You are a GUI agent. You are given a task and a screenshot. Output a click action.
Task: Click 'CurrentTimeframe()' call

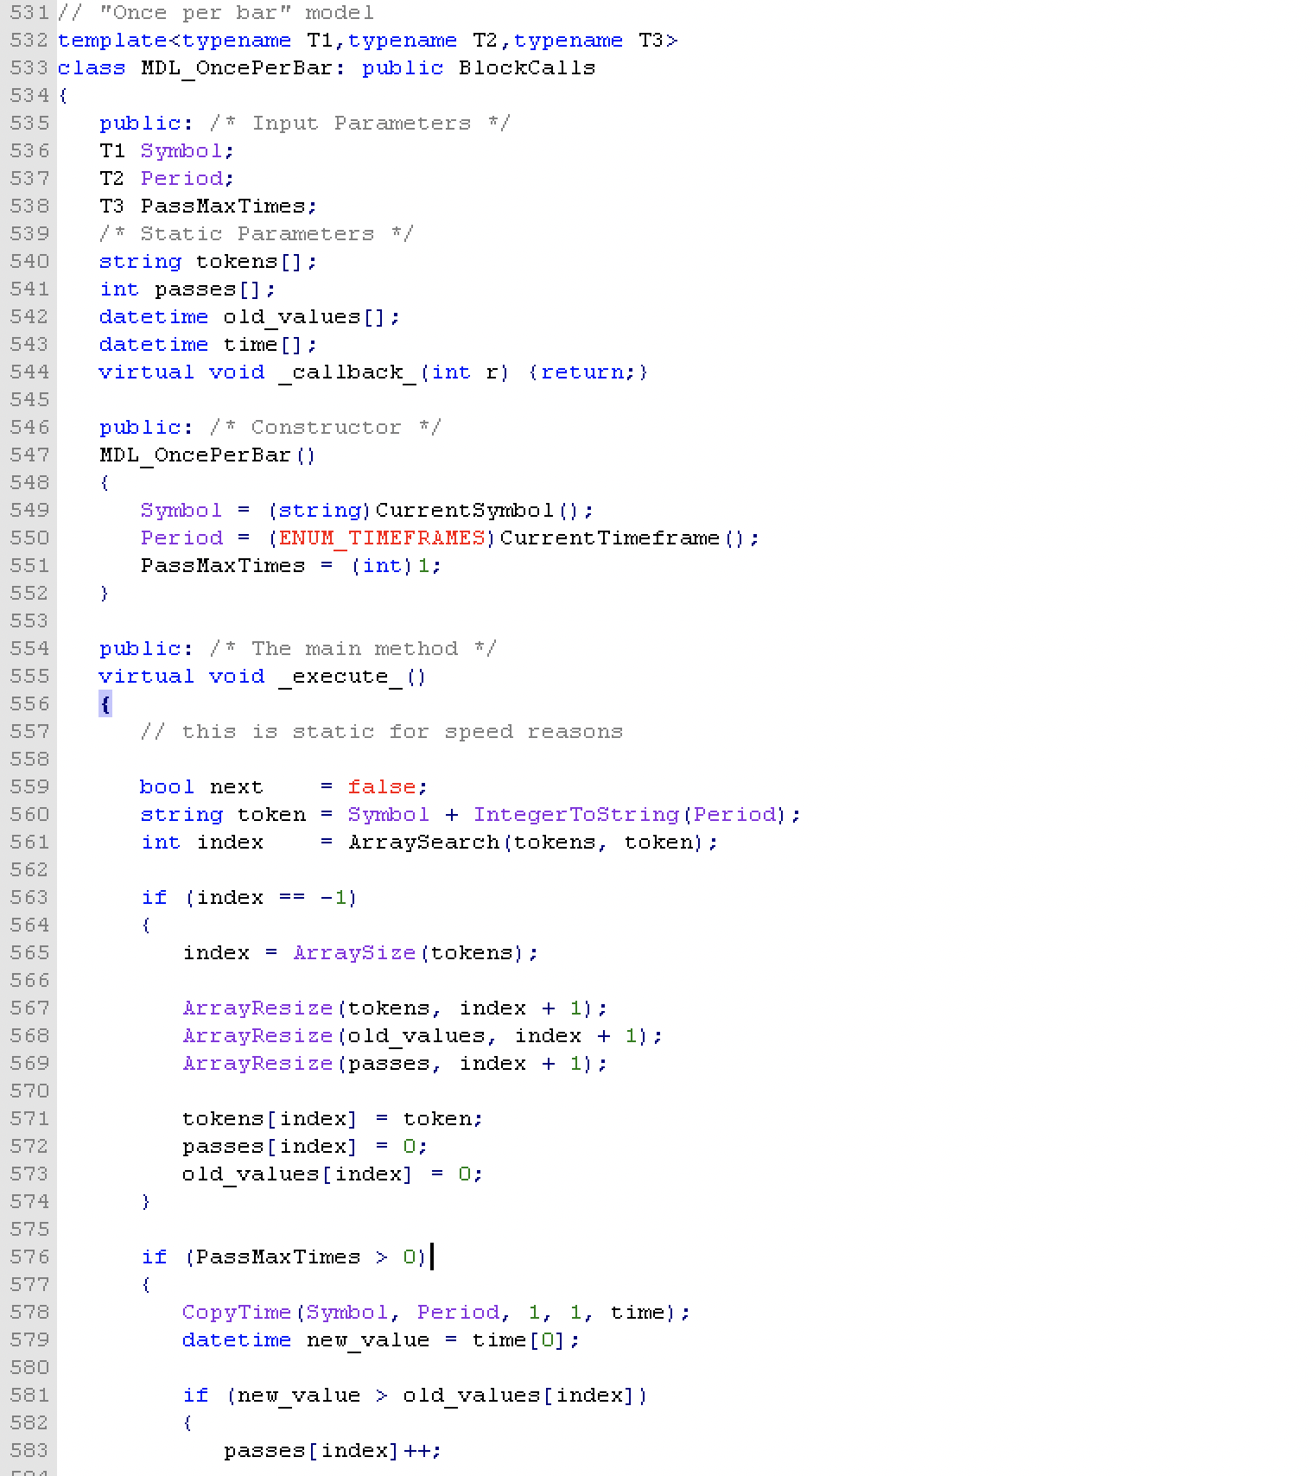coord(623,538)
